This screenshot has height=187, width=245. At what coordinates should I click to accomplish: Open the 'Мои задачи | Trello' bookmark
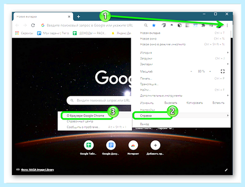[53, 33]
